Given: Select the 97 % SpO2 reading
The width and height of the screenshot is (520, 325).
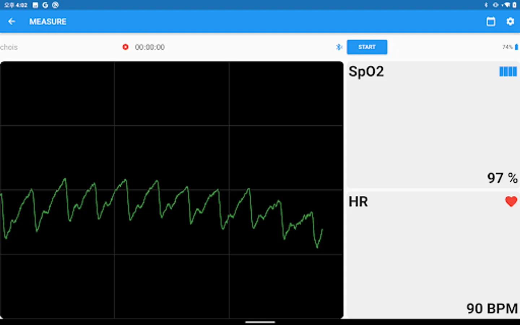Looking at the screenshot, I should (502, 178).
